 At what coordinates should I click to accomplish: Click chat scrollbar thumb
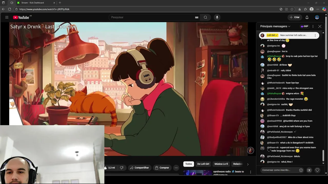point(323,156)
